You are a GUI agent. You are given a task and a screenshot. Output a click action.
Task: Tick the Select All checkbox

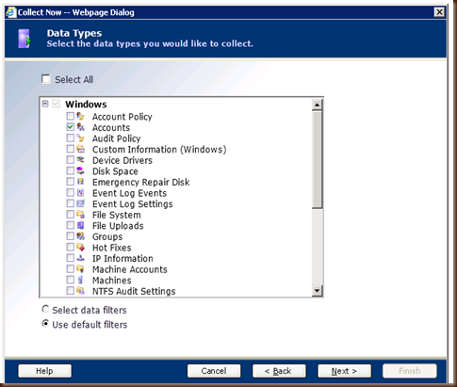(46, 79)
